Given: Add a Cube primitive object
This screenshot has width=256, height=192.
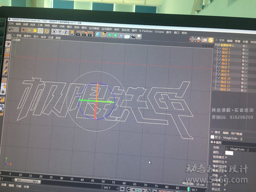Looking at the screenshot, I should (x=98, y=34).
